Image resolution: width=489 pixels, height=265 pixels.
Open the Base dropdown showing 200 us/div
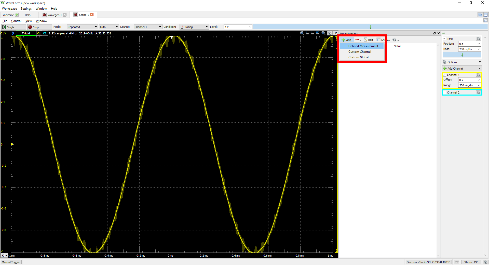point(470,49)
